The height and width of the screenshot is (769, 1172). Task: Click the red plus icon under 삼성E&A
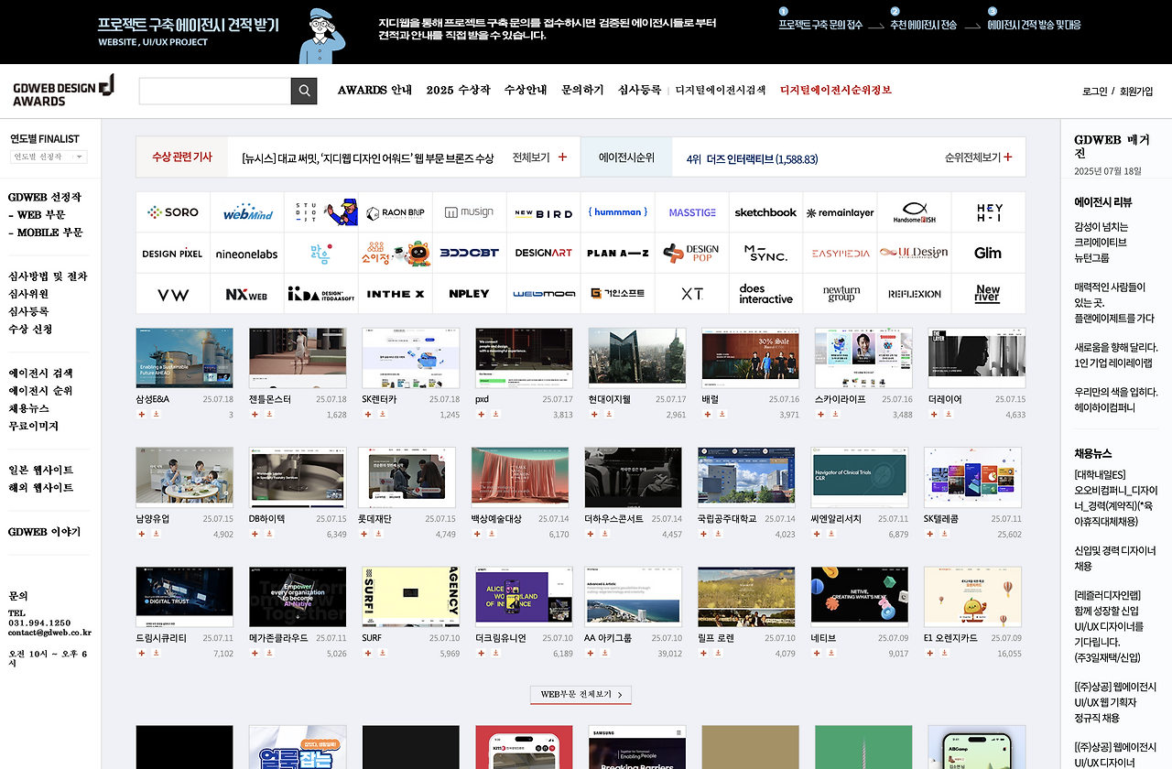click(x=141, y=414)
